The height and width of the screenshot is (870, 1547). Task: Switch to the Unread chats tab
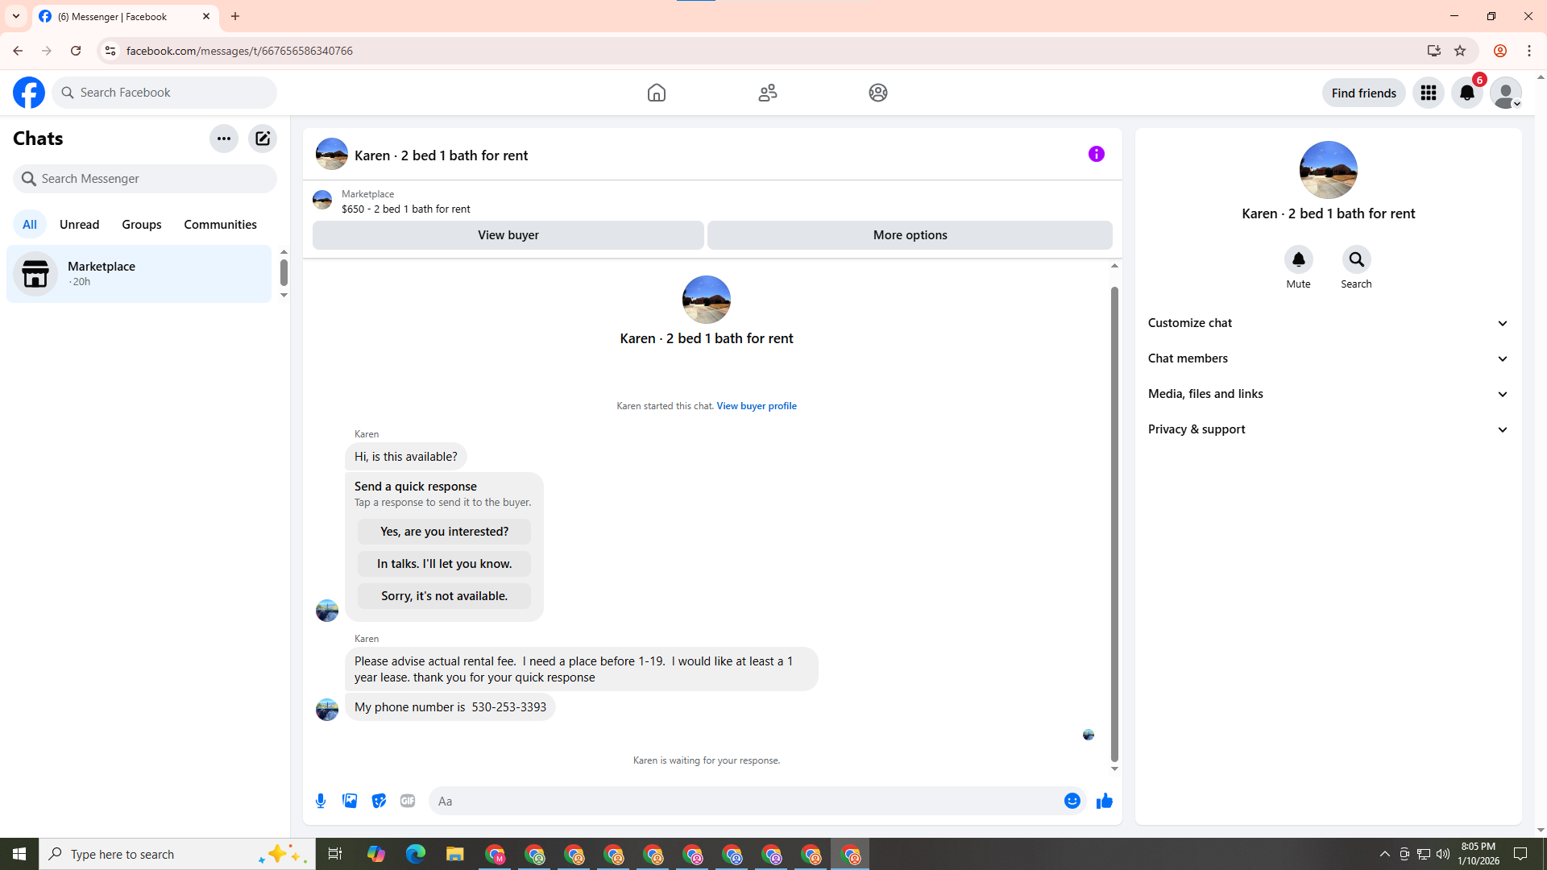(x=79, y=225)
